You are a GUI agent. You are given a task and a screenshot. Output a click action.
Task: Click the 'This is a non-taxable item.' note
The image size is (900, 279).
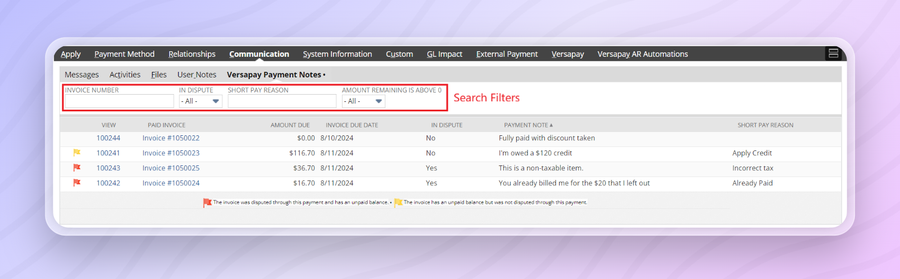tap(541, 168)
